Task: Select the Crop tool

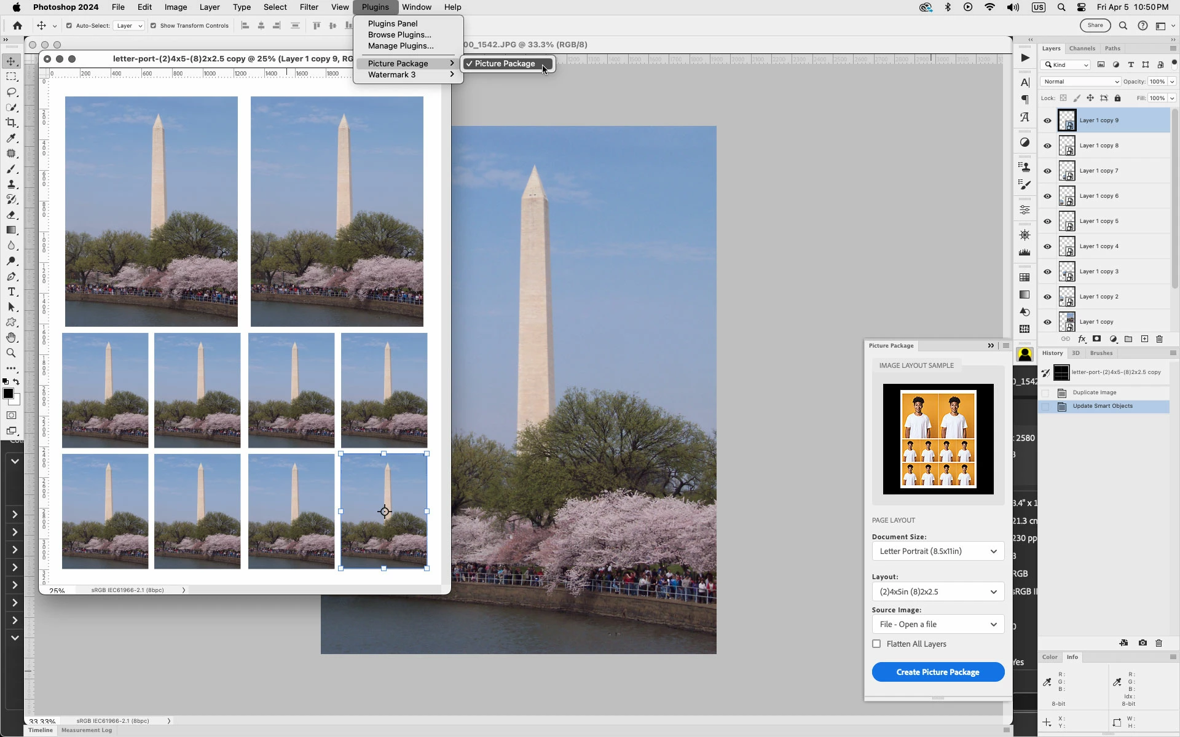Action: [11, 123]
